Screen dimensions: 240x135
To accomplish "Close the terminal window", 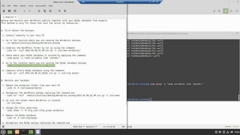I will tap(237, 33).
